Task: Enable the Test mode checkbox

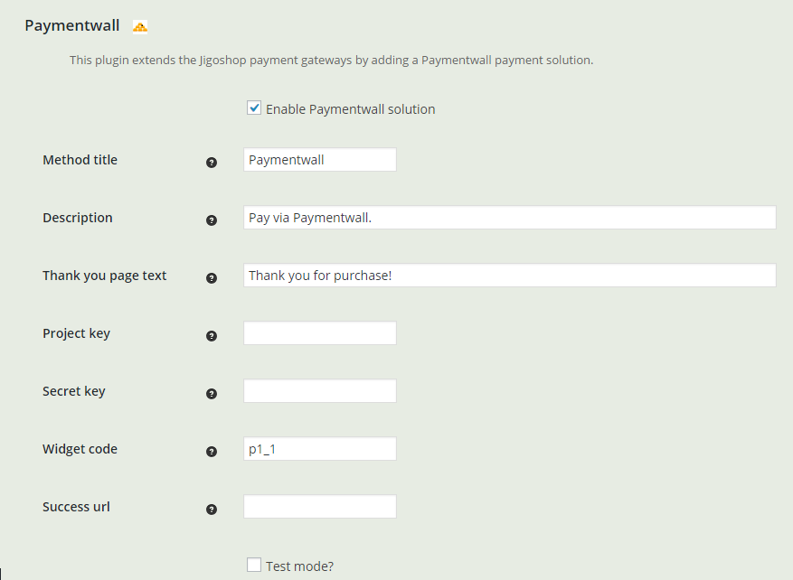Action: [x=254, y=565]
